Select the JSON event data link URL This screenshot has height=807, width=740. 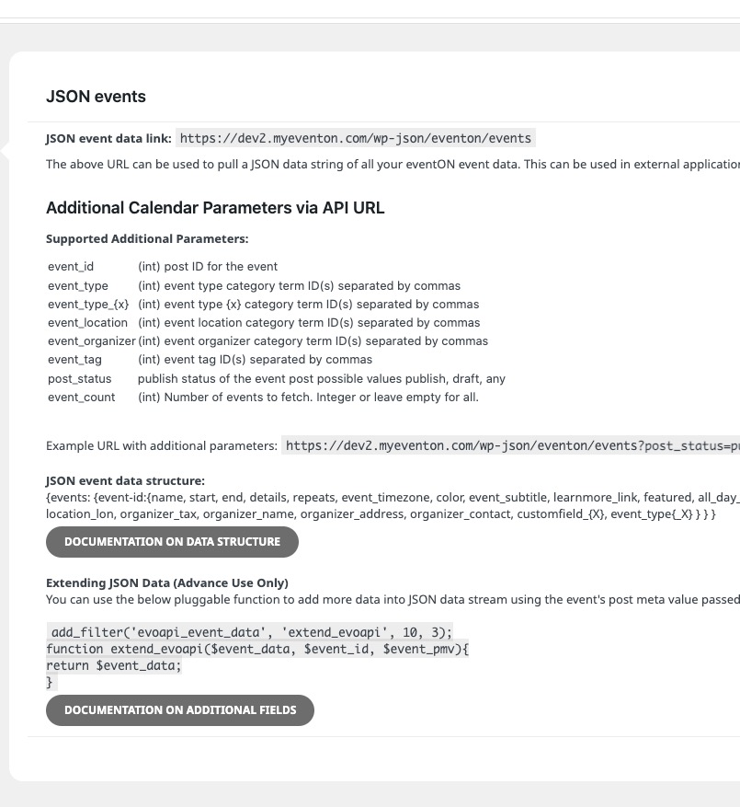click(356, 138)
